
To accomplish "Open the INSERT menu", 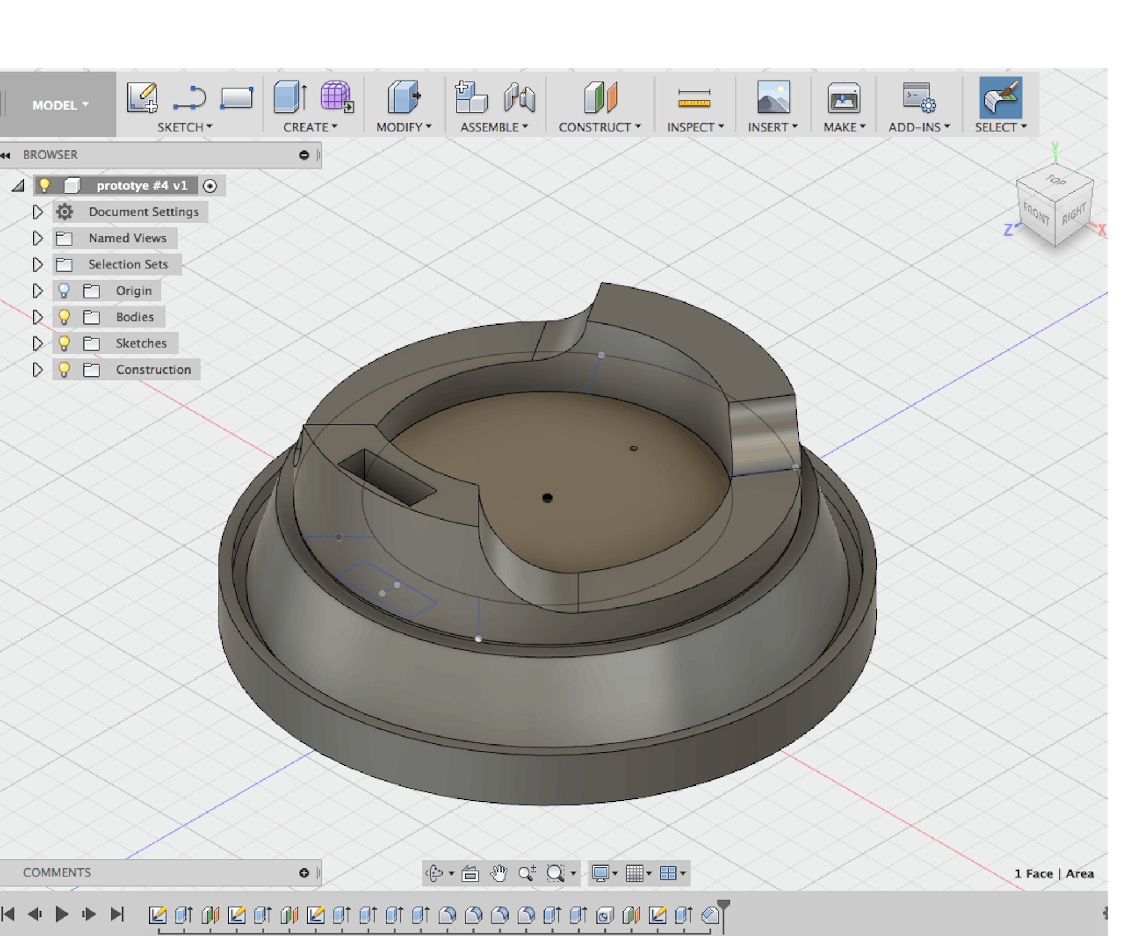I will pos(773,127).
